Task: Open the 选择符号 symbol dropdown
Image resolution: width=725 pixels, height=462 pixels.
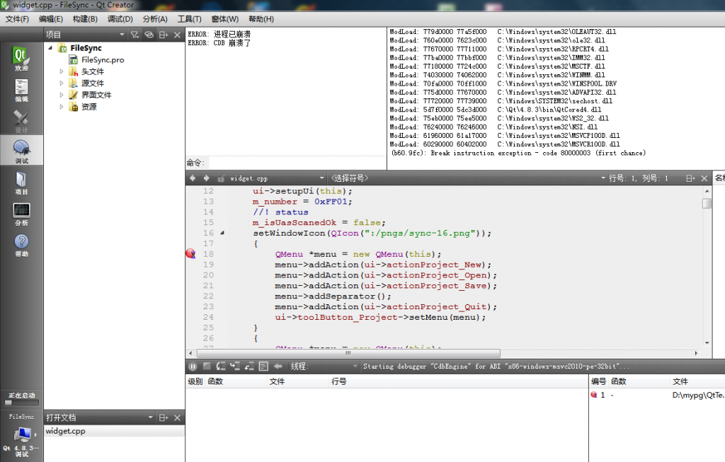Action: click(x=467, y=178)
